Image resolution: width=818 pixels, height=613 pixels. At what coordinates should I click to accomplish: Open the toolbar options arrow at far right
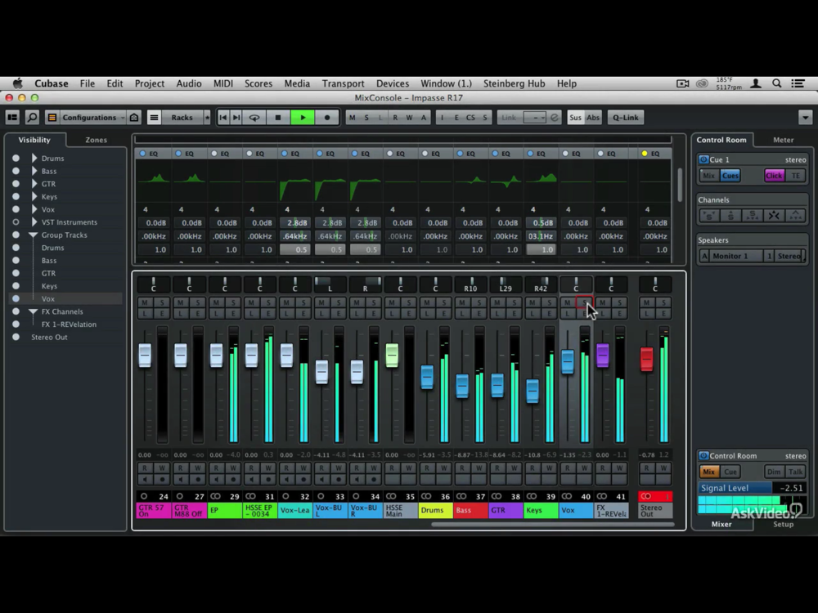pyautogui.click(x=805, y=117)
